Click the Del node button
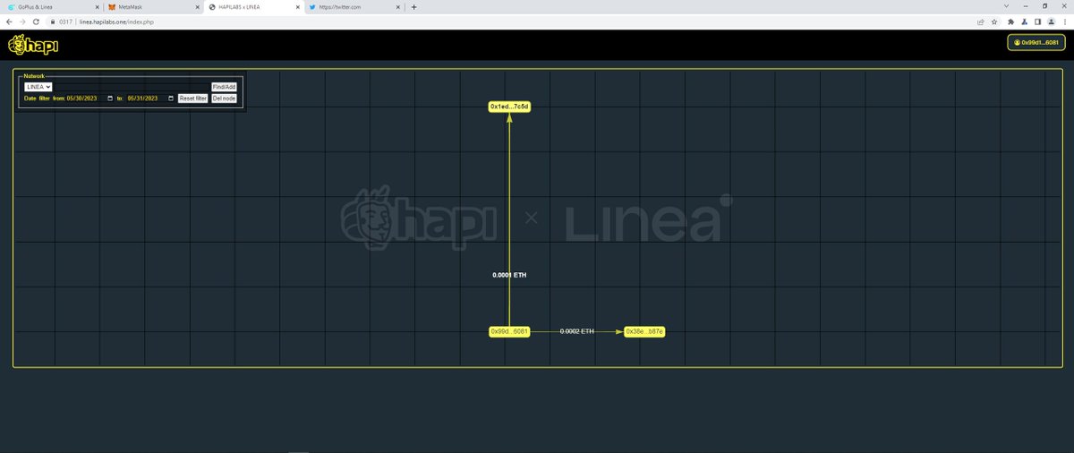Viewport: 1074px width, 453px height. point(224,98)
